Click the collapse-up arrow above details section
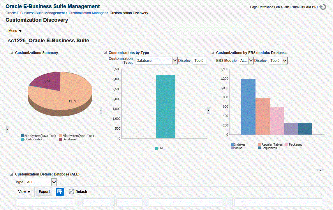The width and height of the screenshot is (333, 210). (320, 170)
